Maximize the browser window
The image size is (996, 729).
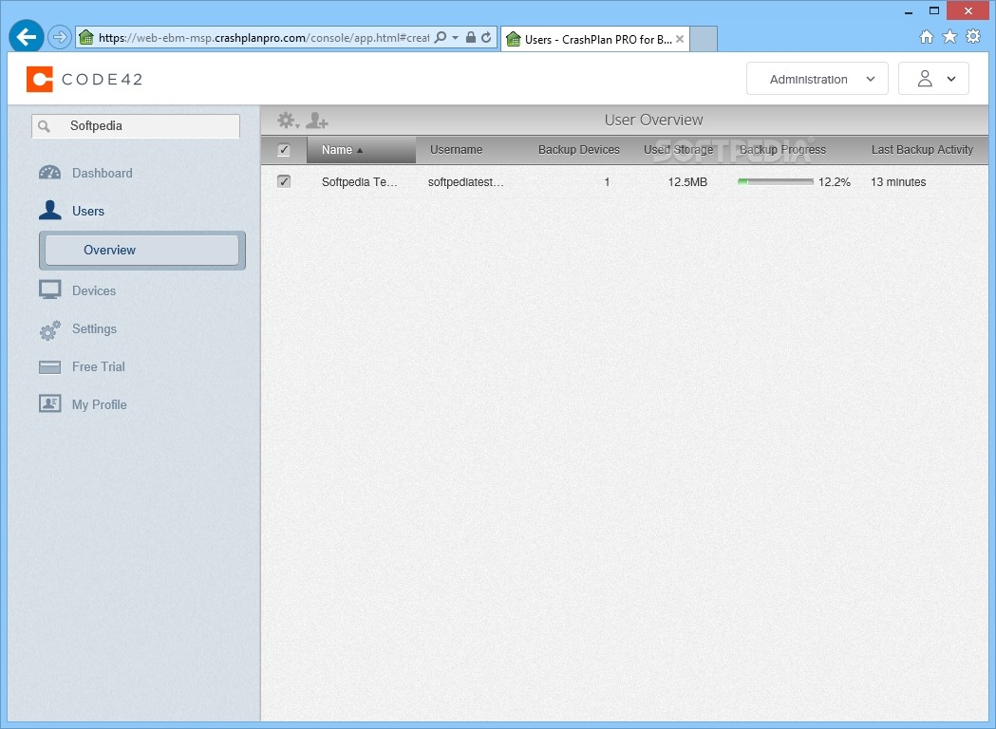(x=933, y=10)
